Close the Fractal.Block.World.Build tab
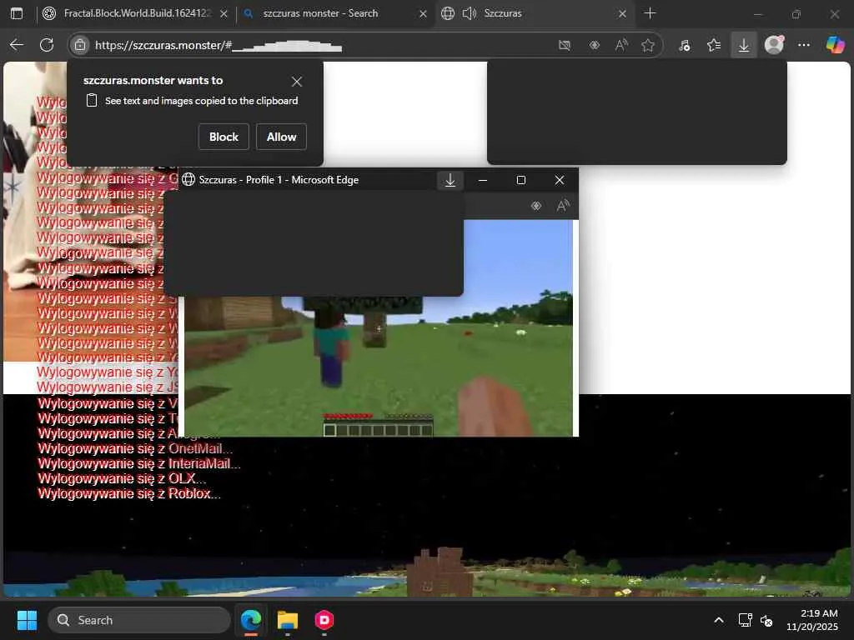Image resolution: width=854 pixels, height=640 pixels. 224,13
